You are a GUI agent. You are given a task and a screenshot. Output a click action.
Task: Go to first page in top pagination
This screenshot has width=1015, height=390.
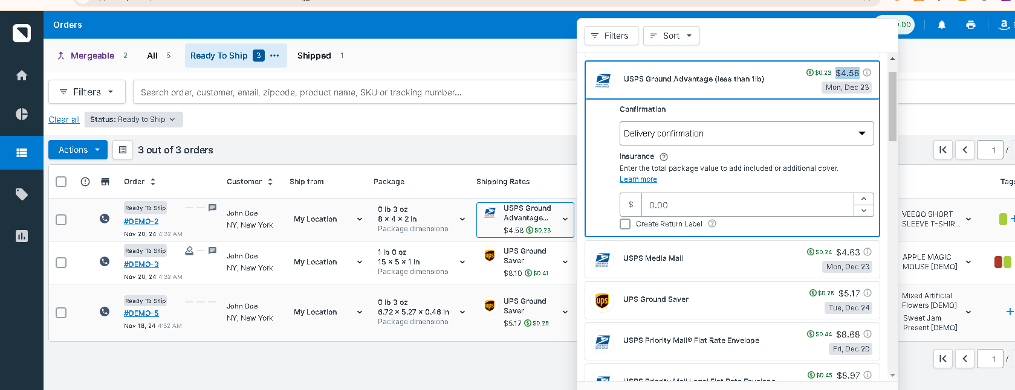click(x=943, y=150)
